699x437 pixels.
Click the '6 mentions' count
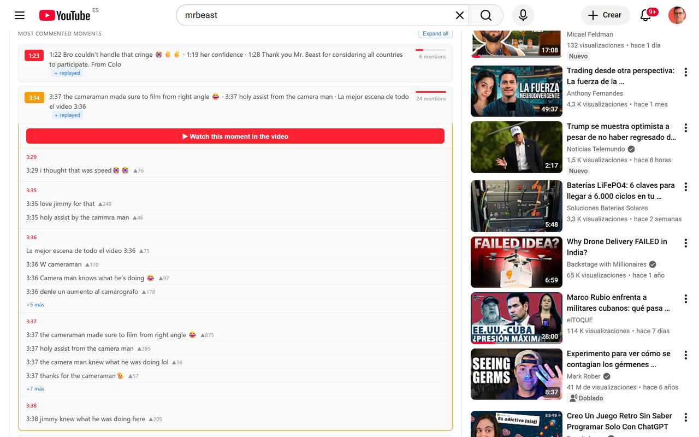pos(433,57)
